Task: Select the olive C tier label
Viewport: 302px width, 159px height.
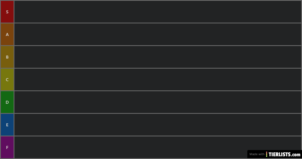Action: pos(7,79)
